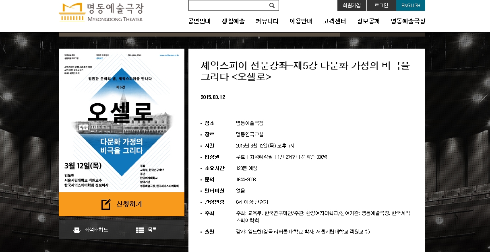Screen dimensions: 490x252
Task: Click the 오셀로 lecture poster image
Action: click(x=121, y=120)
